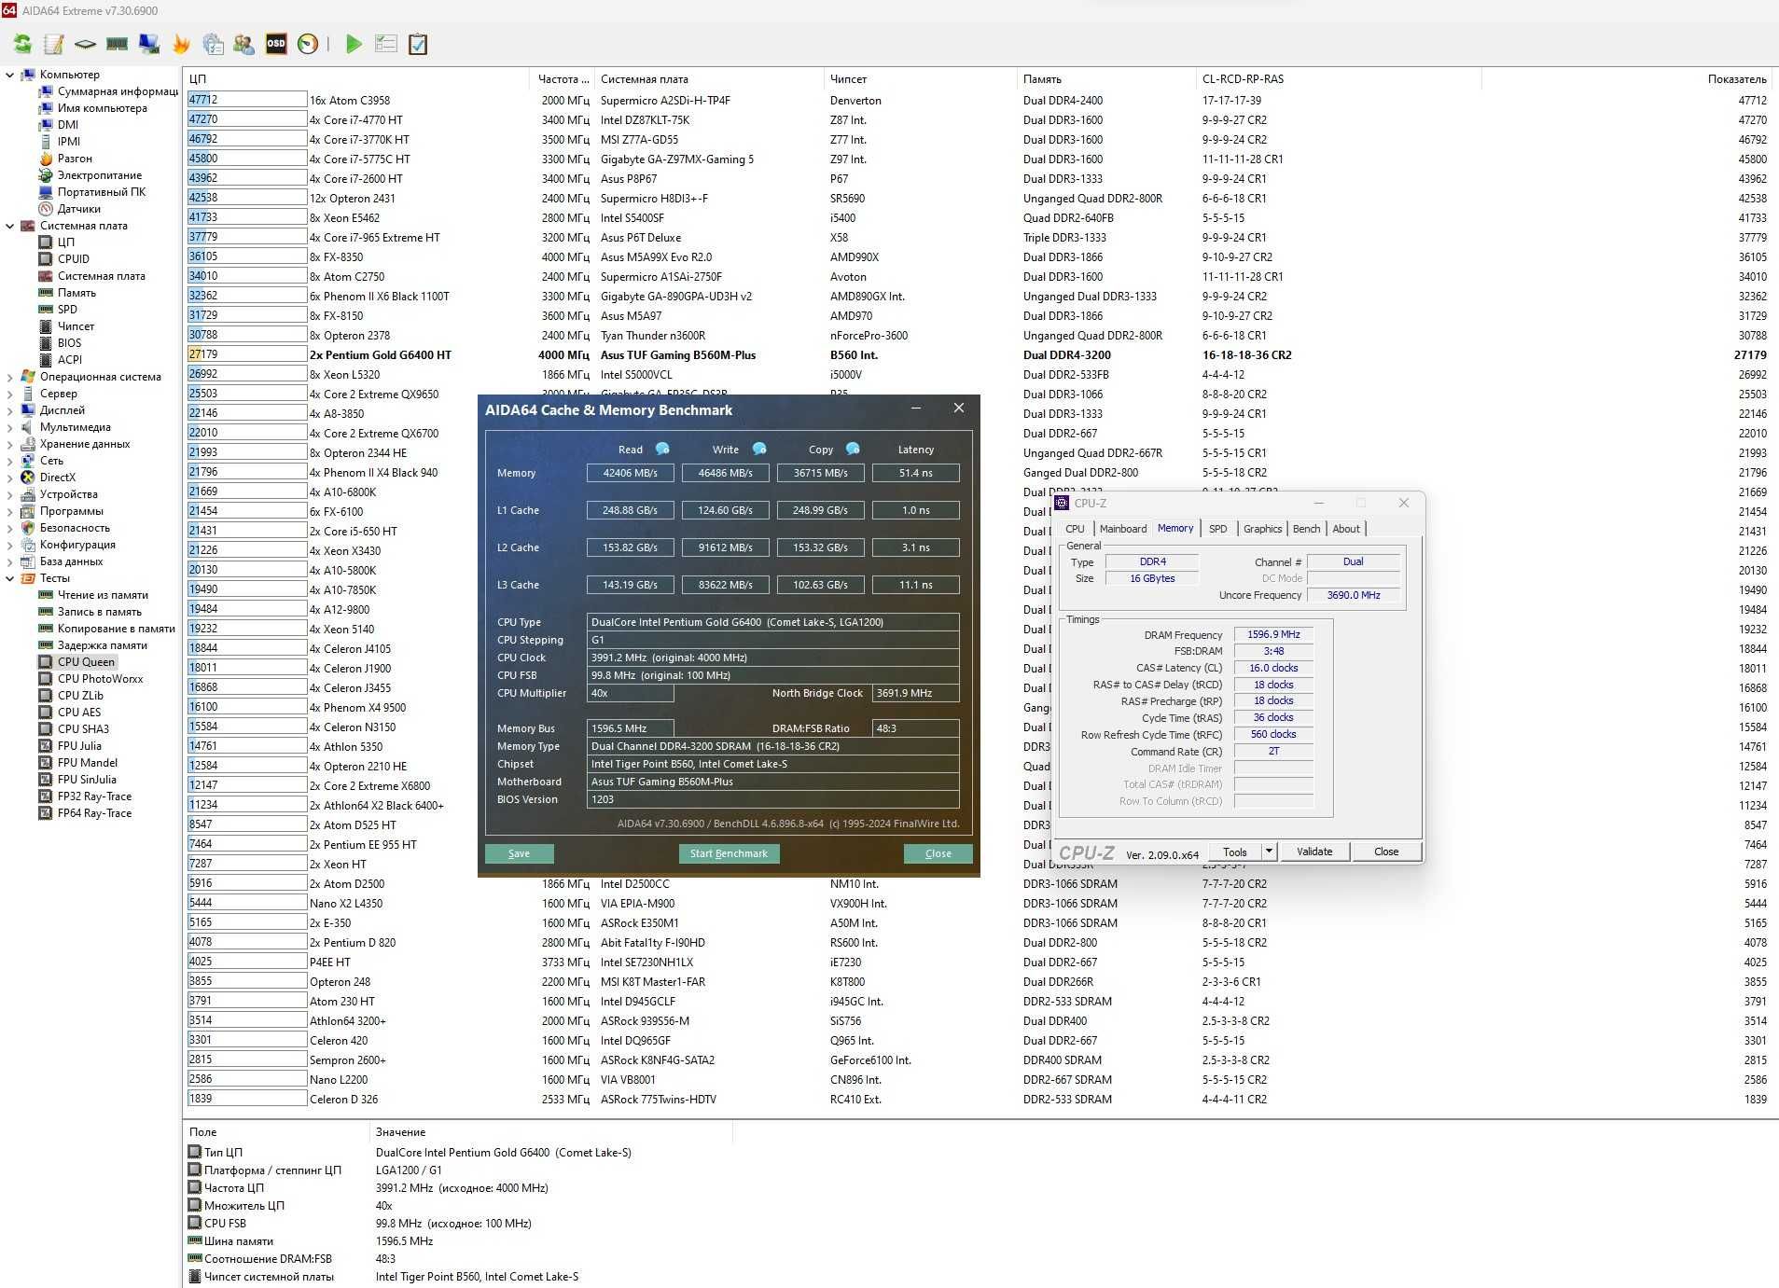Click the Read info bubble icon
This screenshot has width=1779, height=1288.
662,449
